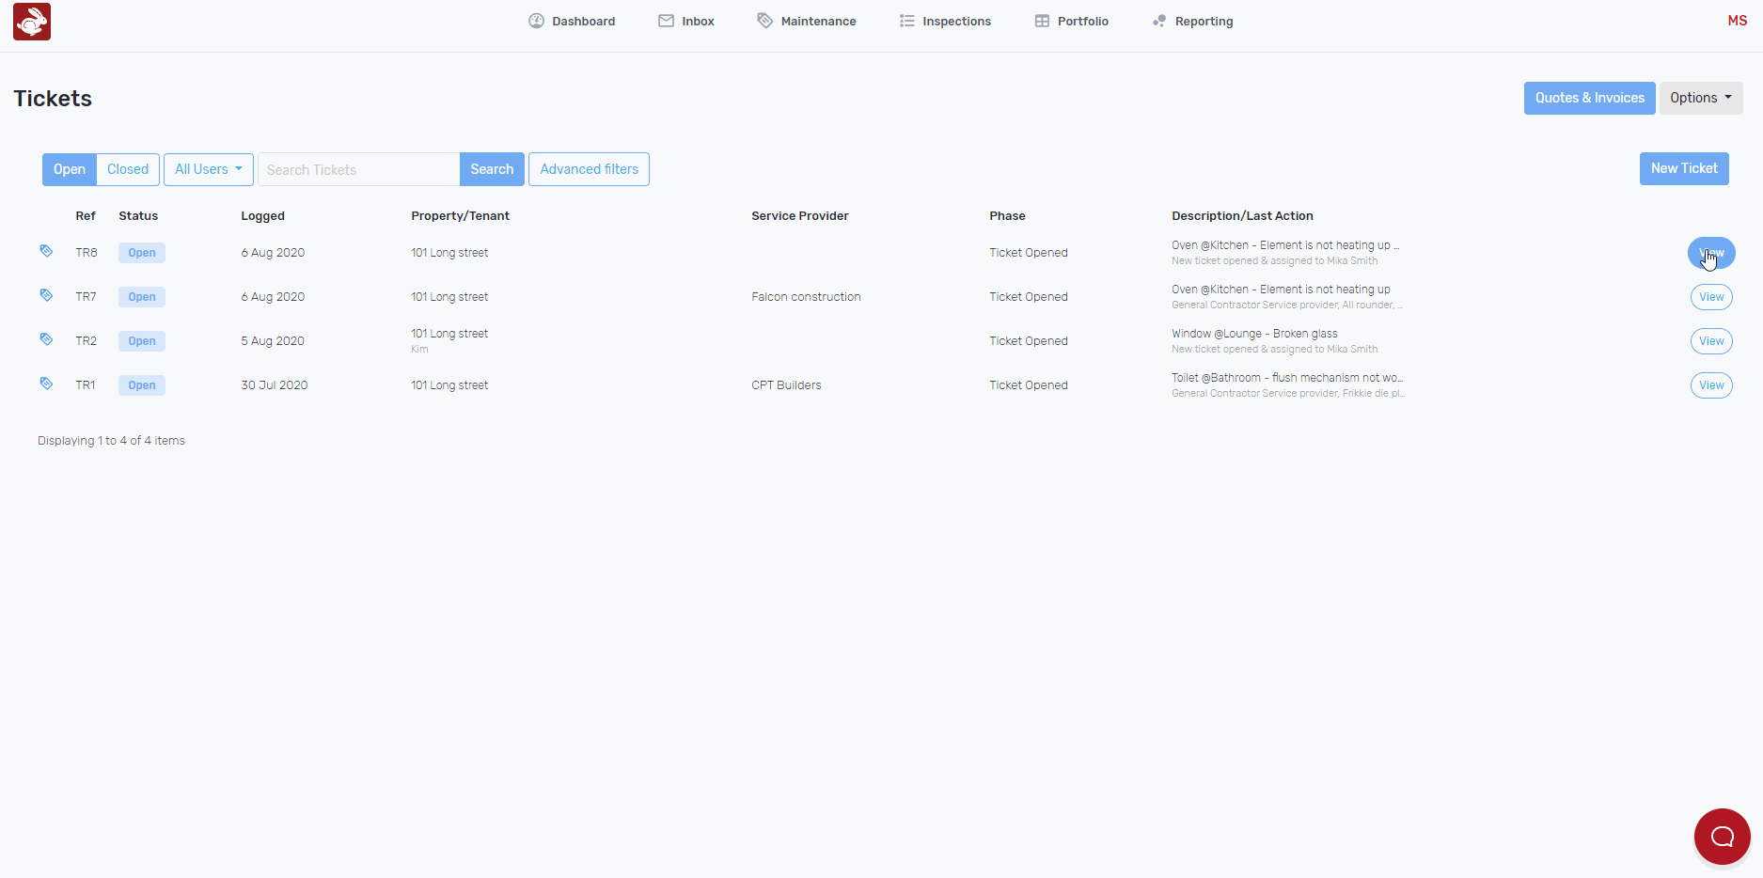Open Quotes & Invoices
Viewport: 1763px width, 878px height.
click(1590, 98)
